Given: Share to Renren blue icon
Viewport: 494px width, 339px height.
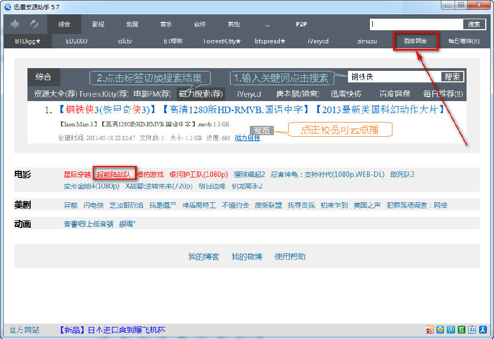Looking at the screenshot, I should (483, 330).
